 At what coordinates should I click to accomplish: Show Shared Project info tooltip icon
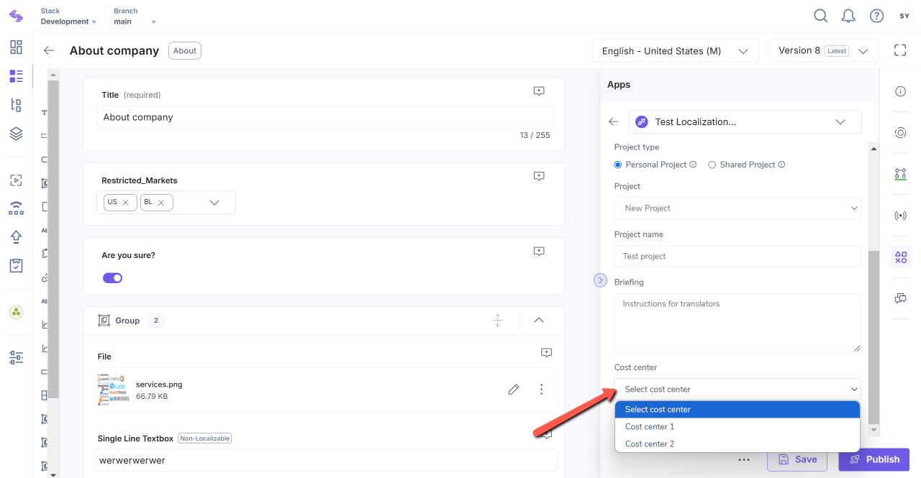[x=781, y=165]
